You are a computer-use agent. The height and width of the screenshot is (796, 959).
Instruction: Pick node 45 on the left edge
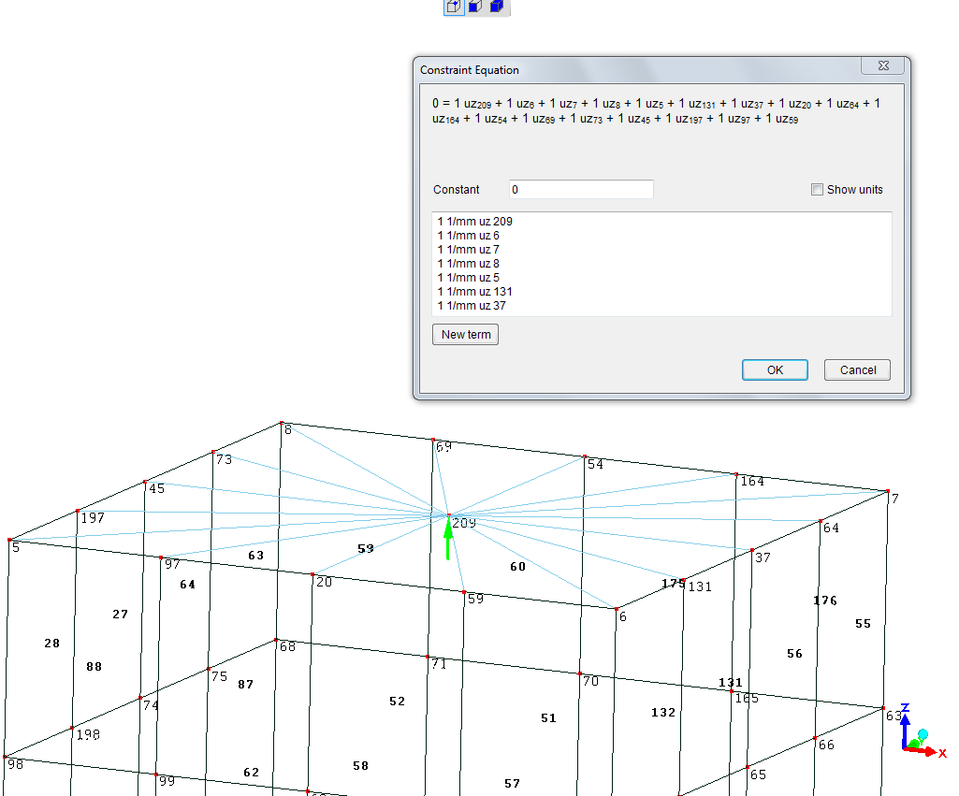coord(145,482)
